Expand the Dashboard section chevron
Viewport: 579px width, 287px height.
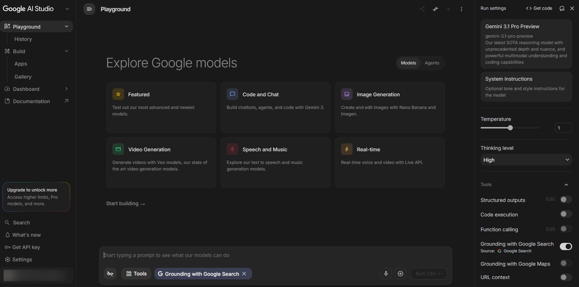click(67, 89)
